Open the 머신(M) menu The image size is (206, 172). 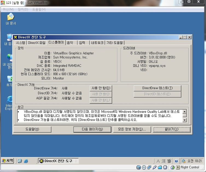[x=8, y=10]
